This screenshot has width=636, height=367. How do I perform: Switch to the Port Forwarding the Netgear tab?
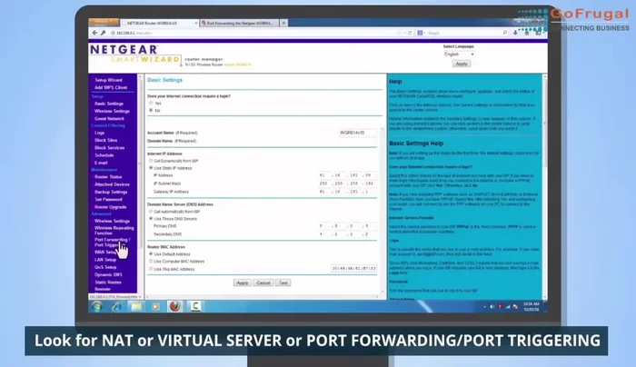click(239, 23)
